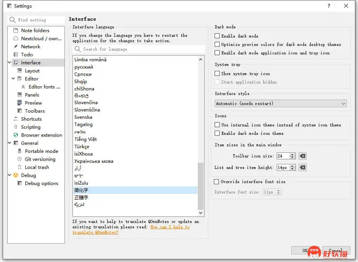The image size is (358, 262).
Task: Reset the Toolbar icon size value
Action: (302, 156)
